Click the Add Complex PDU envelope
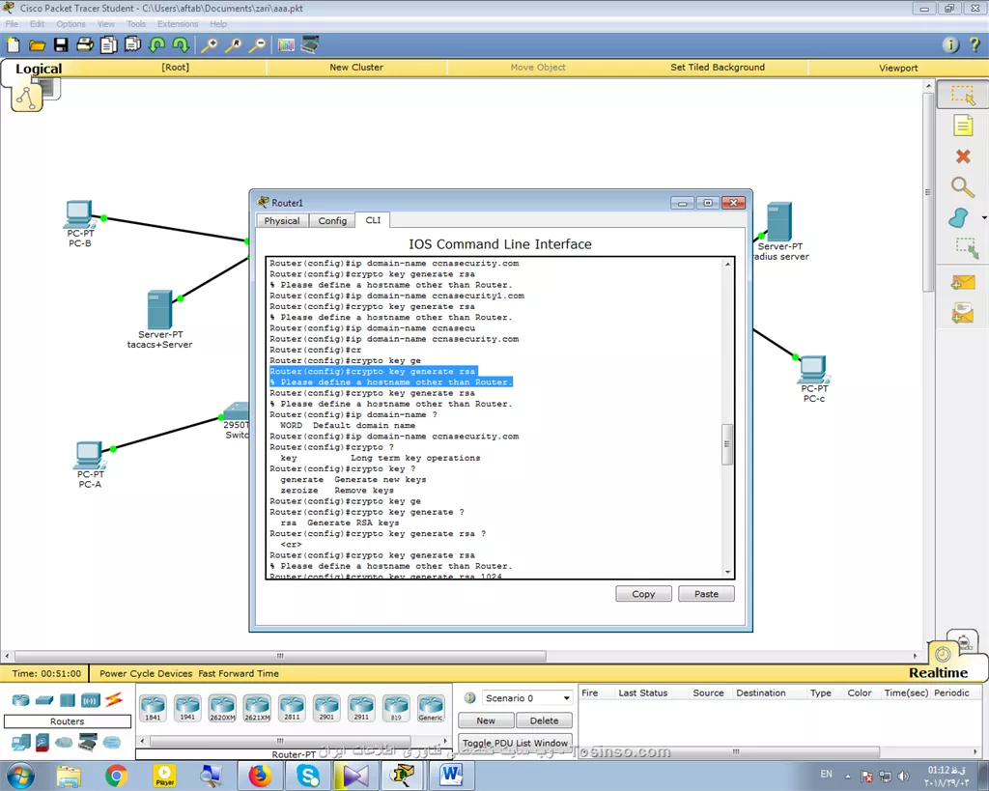 click(x=963, y=314)
